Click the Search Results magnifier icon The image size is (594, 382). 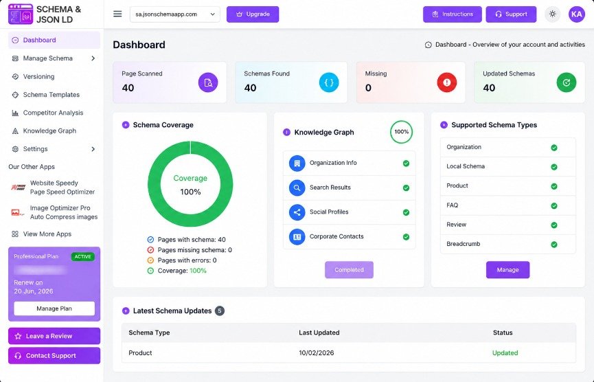coord(297,188)
